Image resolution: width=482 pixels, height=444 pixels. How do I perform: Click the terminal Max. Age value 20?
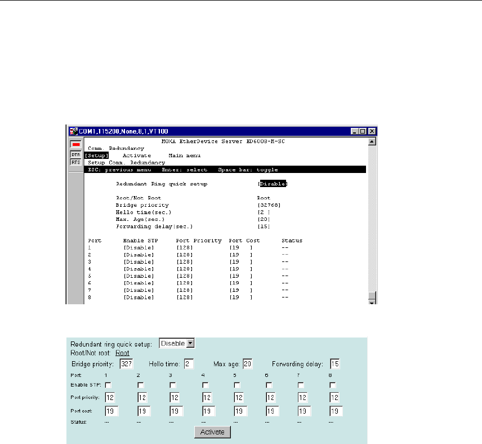click(264, 219)
